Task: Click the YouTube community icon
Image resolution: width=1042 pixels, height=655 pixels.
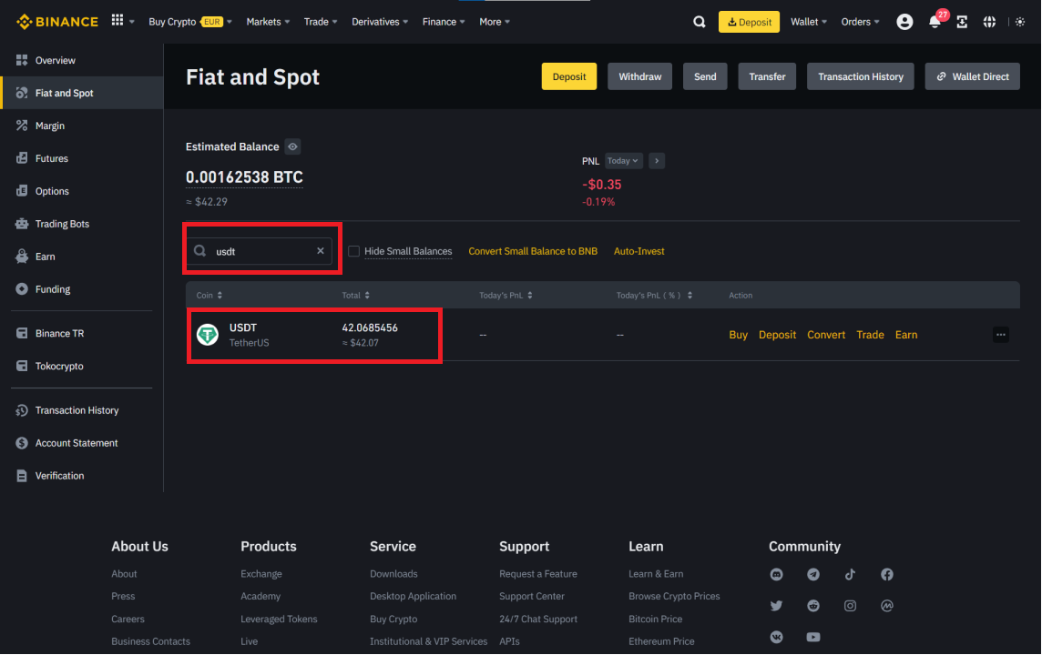Action: (813, 637)
